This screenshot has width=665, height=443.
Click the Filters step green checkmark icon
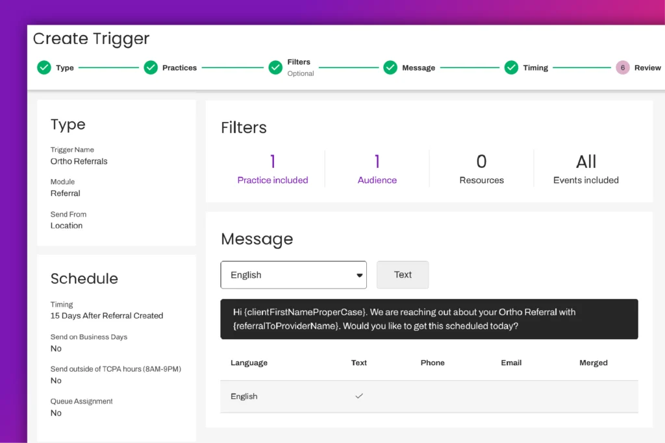[x=276, y=67]
